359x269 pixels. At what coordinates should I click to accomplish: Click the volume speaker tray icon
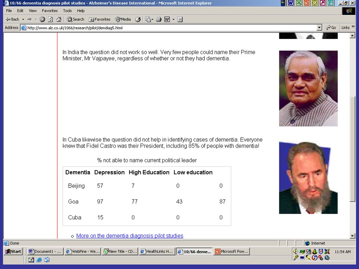[x=295, y=251]
